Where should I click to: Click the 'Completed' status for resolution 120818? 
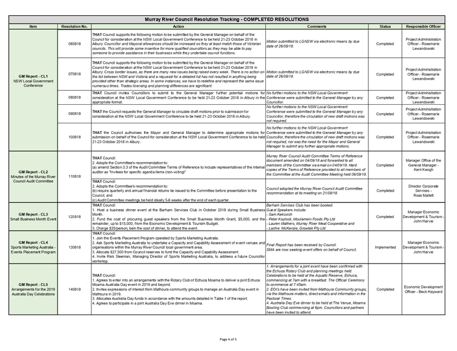tap(385, 217)
